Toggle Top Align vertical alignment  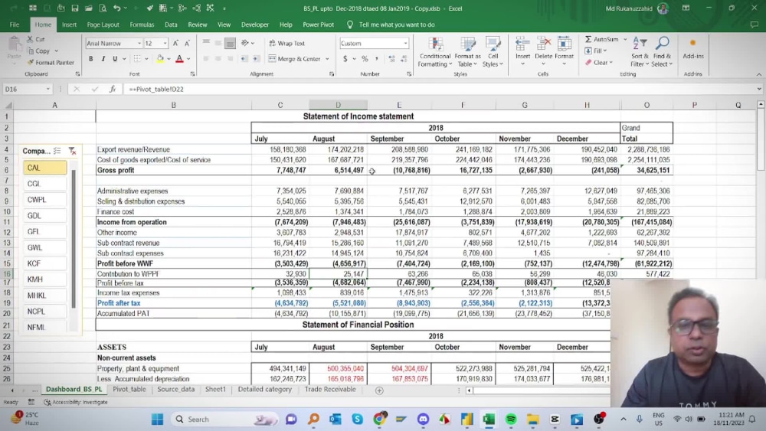(x=206, y=44)
